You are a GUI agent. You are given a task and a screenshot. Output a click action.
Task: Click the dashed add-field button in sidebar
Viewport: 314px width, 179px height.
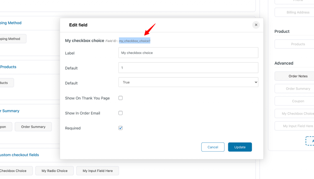[x=310, y=141]
